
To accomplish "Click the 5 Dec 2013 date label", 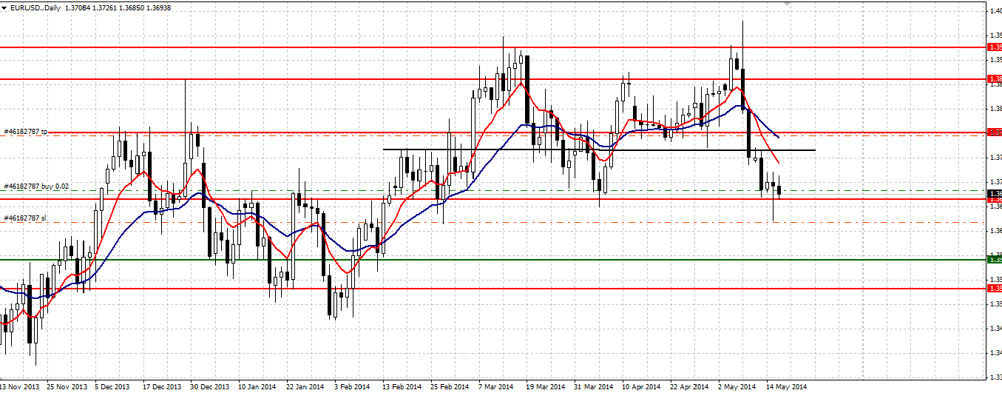I will pos(112,386).
